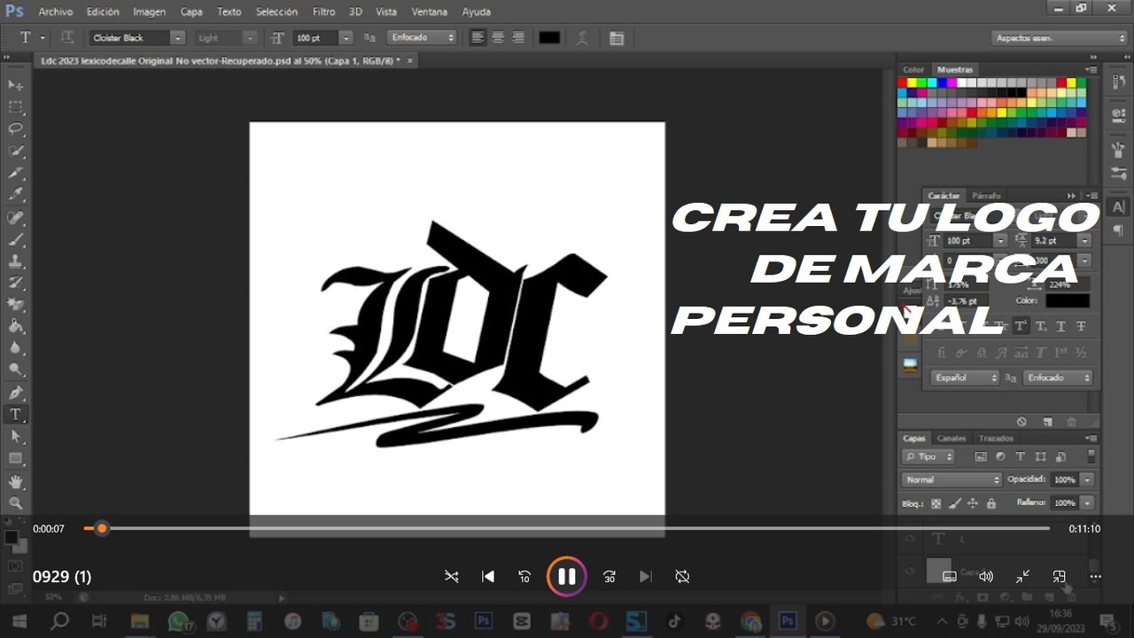Click the Windows Start button
Image resolution: width=1134 pixels, height=638 pixels.
click(x=19, y=620)
